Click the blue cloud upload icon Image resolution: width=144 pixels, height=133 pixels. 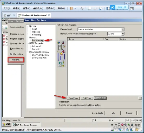(113, 7)
